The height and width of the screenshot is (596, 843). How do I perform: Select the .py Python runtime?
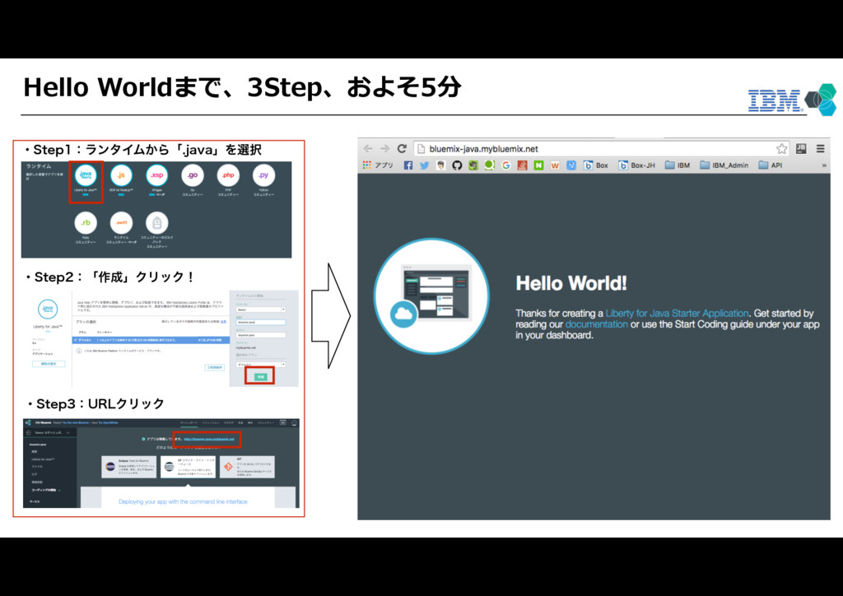[263, 175]
